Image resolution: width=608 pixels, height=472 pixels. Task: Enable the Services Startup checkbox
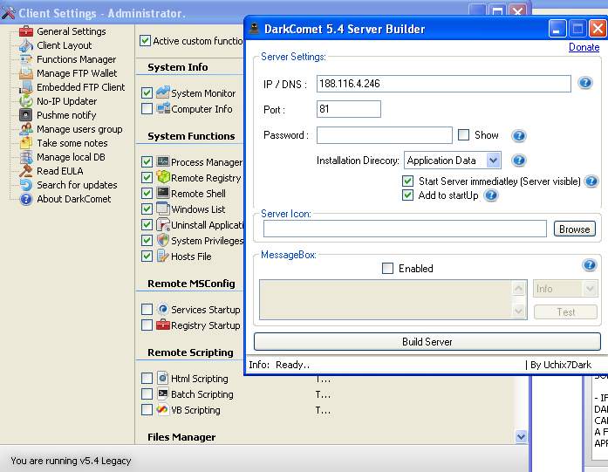coord(147,309)
